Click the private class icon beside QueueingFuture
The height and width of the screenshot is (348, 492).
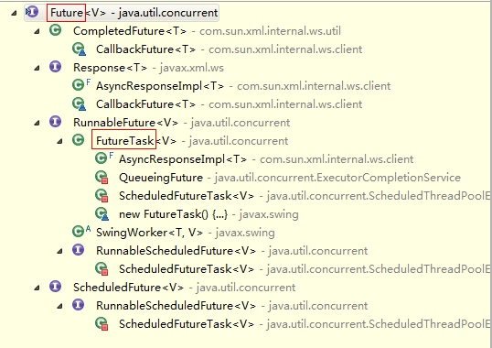pos(102,178)
